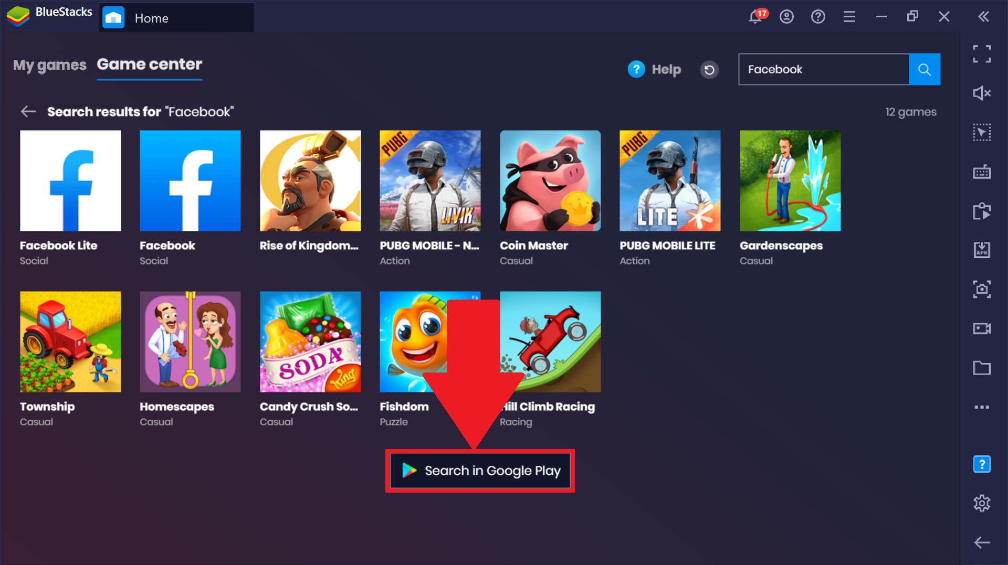
Task: Open the account profile icon
Action: (786, 17)
